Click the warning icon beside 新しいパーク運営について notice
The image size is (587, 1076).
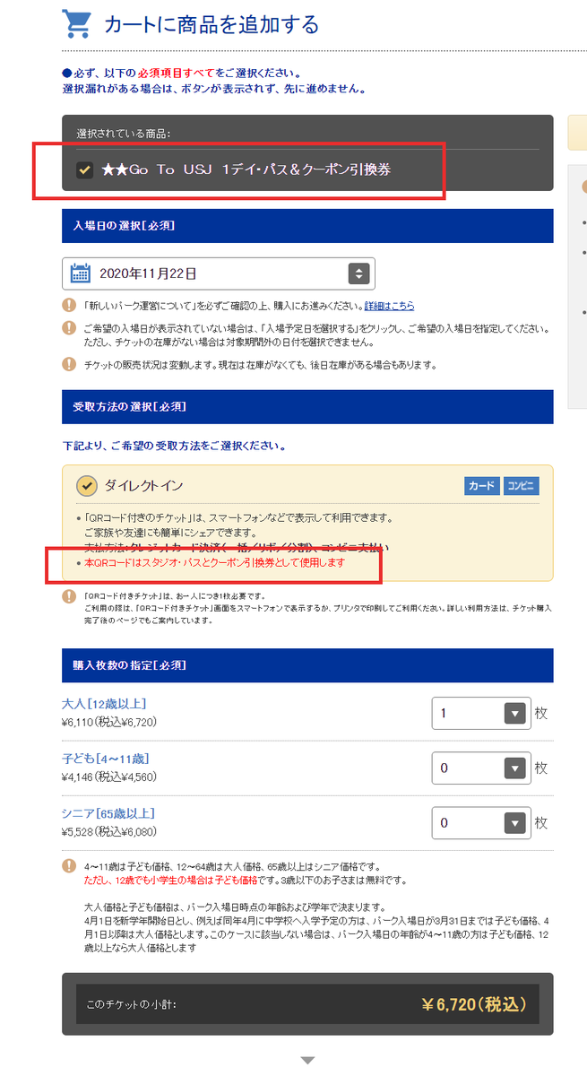pyautogui.click(x=69, y=305)
